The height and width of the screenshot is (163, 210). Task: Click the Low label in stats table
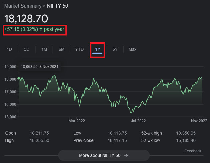[x=77, y=133]
